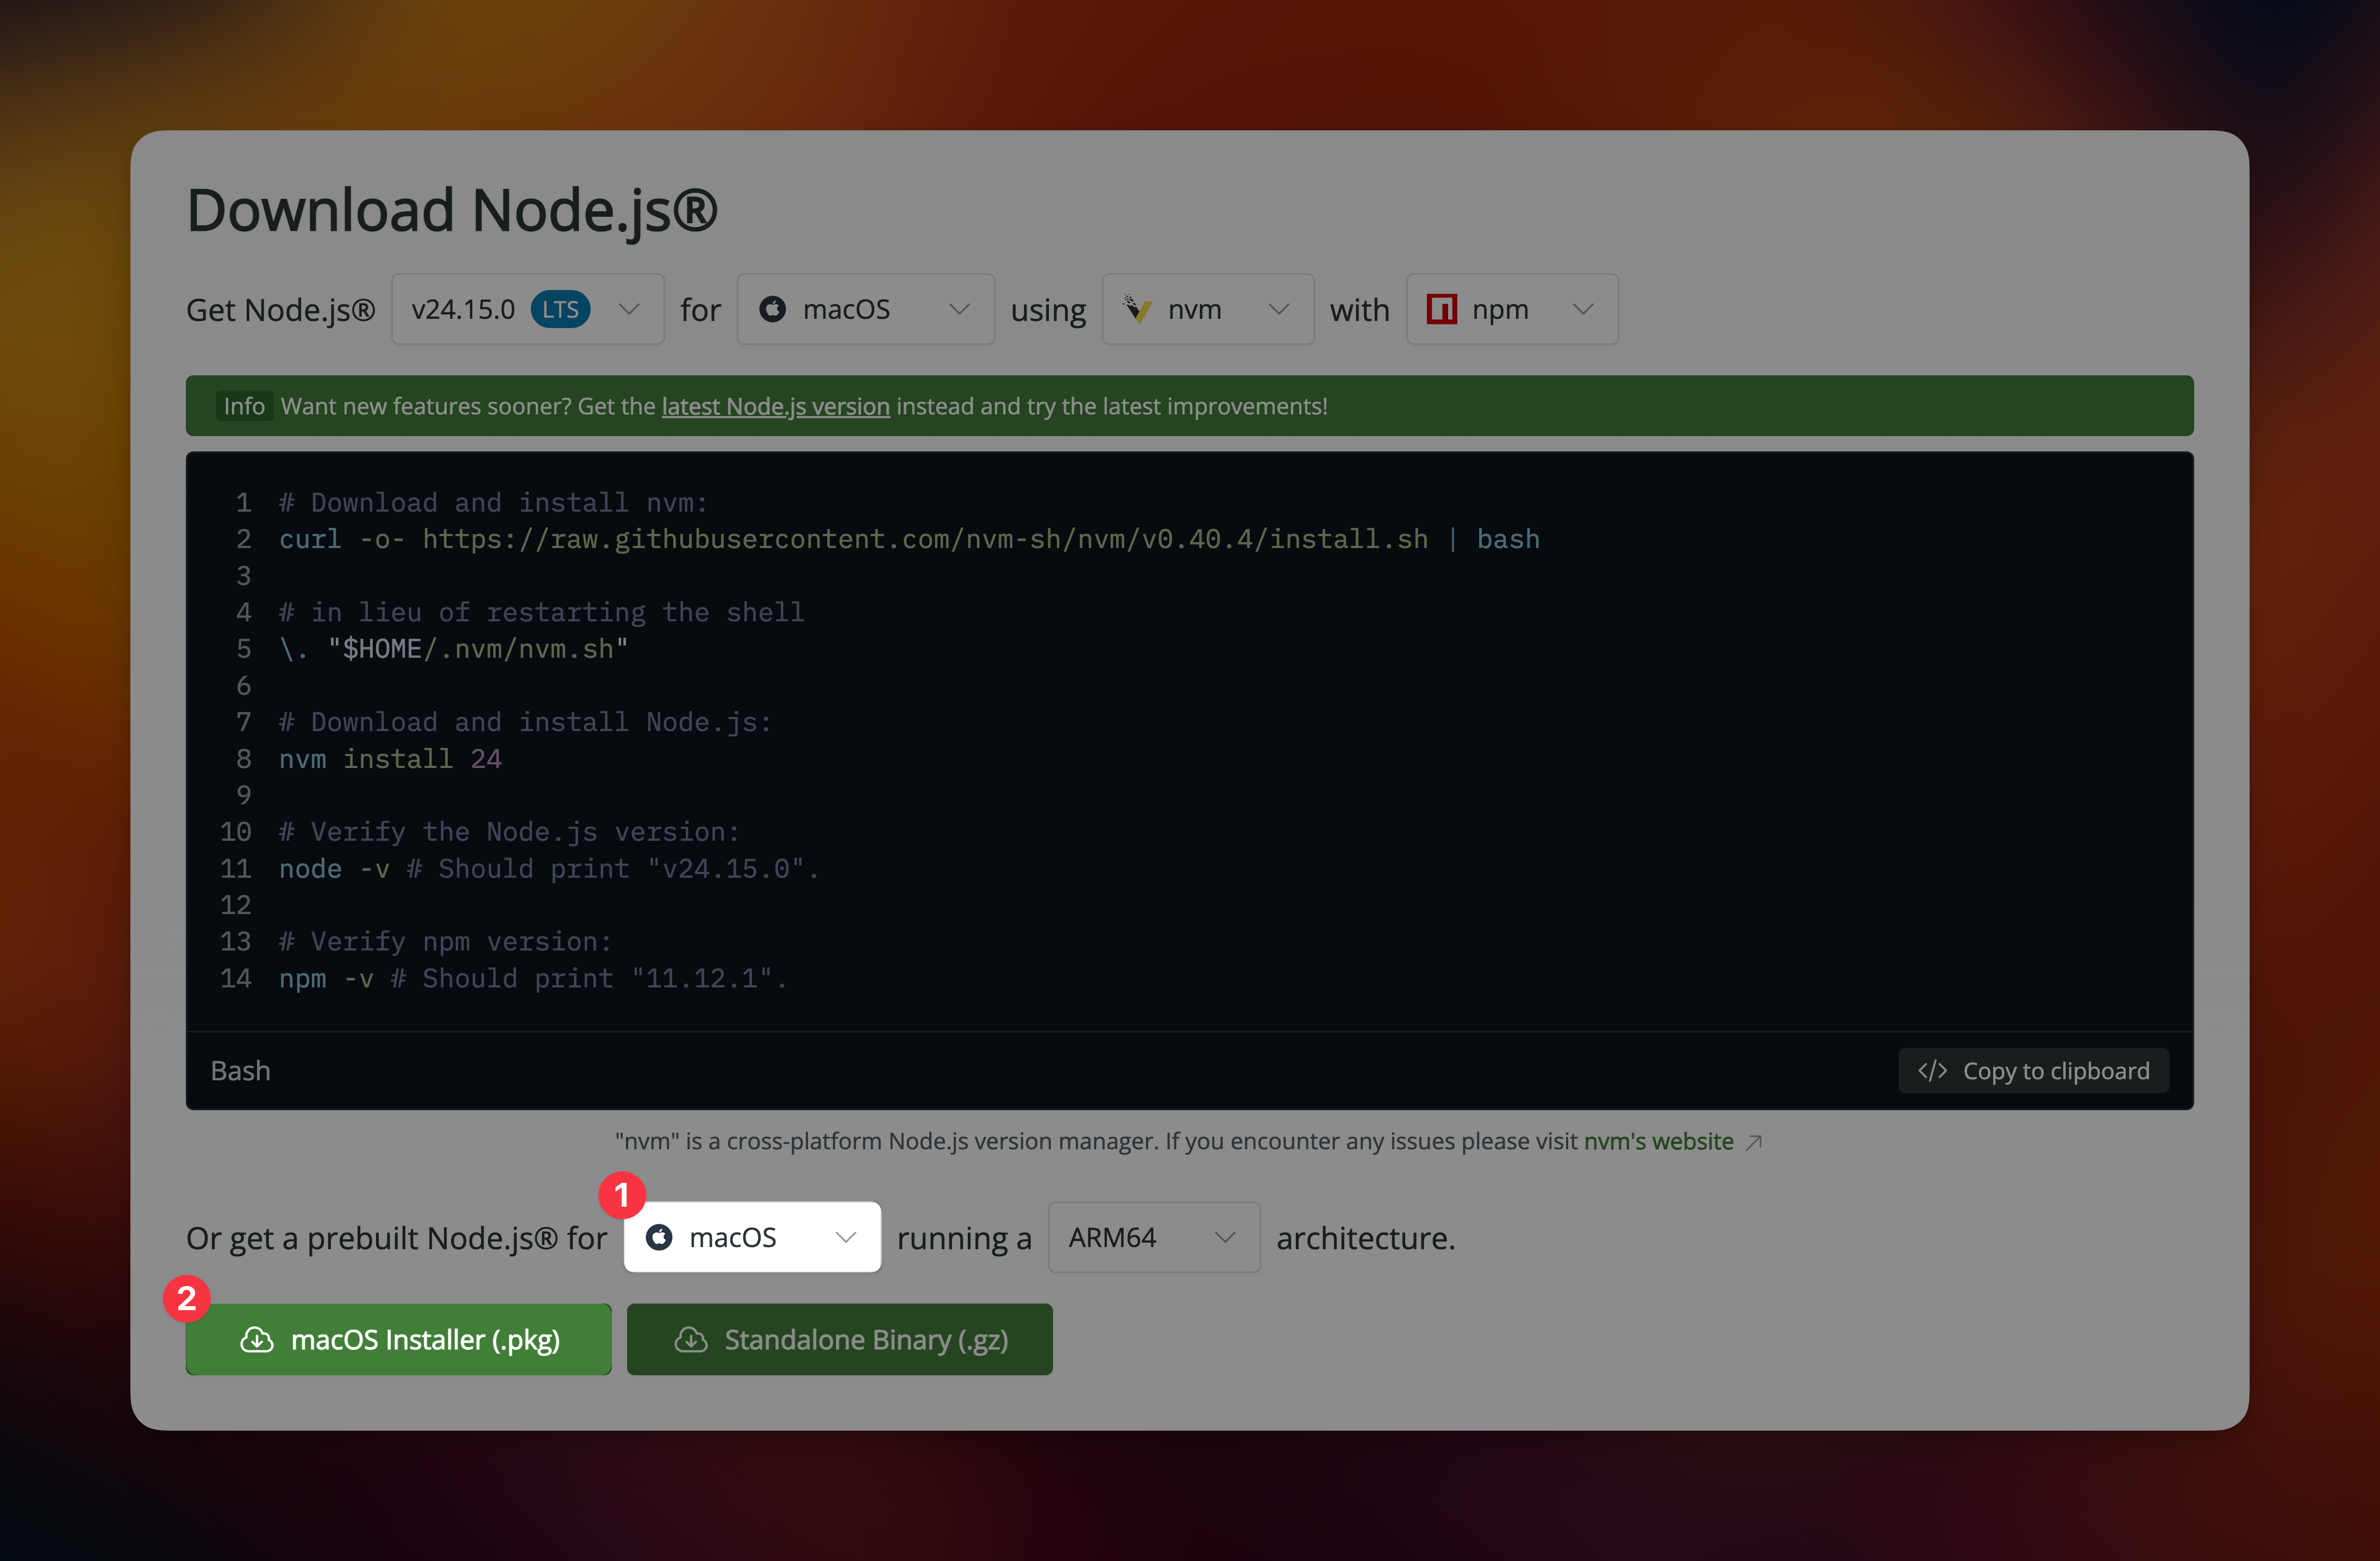The width and height of the screenshot is (2380, 1561).
Task: Open the prebuilt macOS platform dropdown
Action: [752, 1237]
